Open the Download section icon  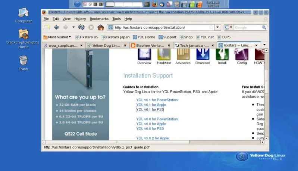coord(203,56)
